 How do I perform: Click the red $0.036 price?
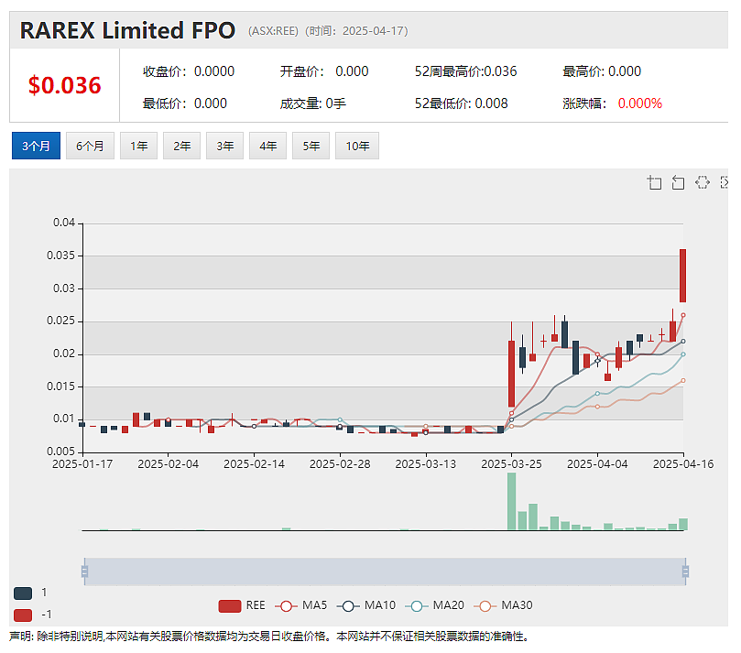(x=65, y=85)
